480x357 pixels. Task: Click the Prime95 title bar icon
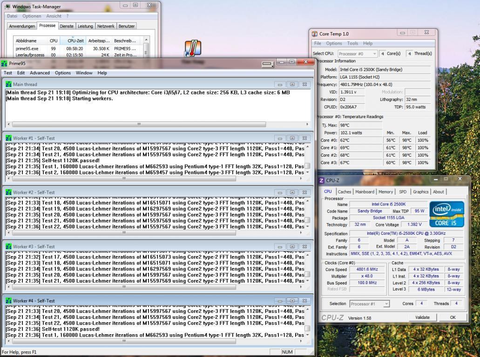click(x=4, y=64)
